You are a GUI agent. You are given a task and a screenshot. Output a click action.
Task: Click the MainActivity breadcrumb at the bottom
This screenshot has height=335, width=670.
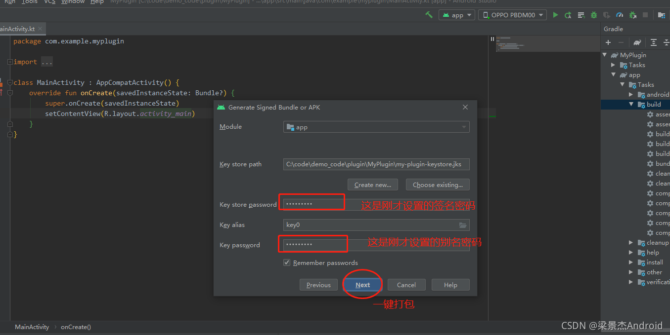click(x=32, y=327)
